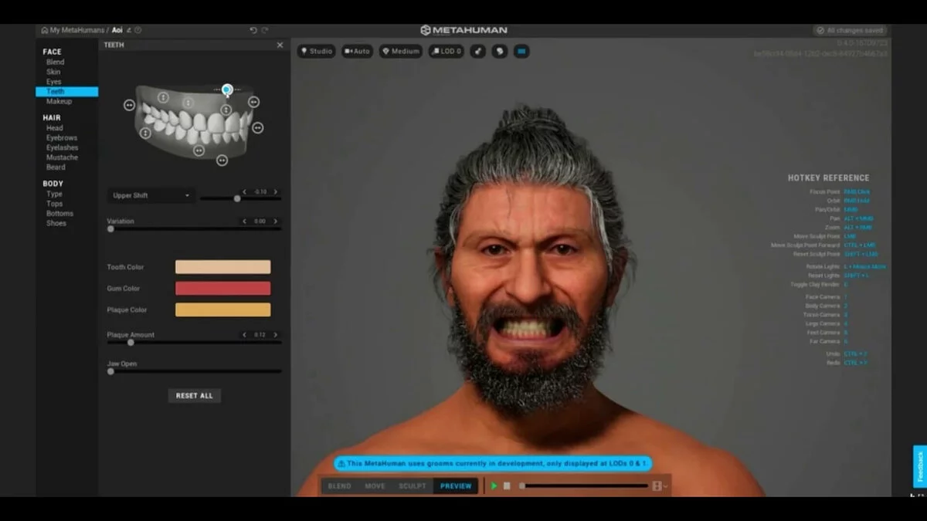Image resolution: width=927 pixels, height=521 pixels.
Task: Select Tops under Body
Action: [x=55, y=204]
